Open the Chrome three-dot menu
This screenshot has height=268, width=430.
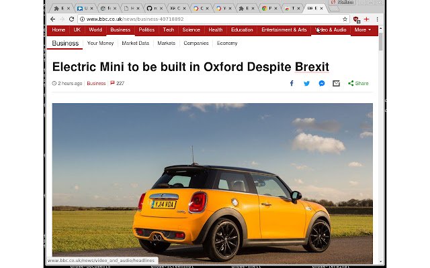(377, 19)
